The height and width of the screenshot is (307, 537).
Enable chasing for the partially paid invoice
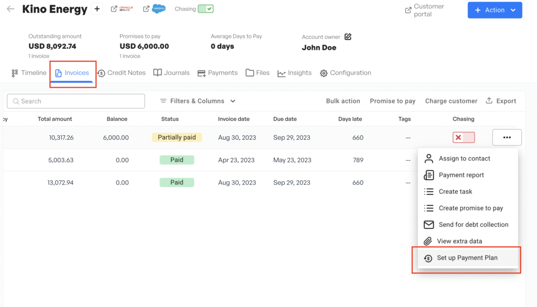[464, 137]
